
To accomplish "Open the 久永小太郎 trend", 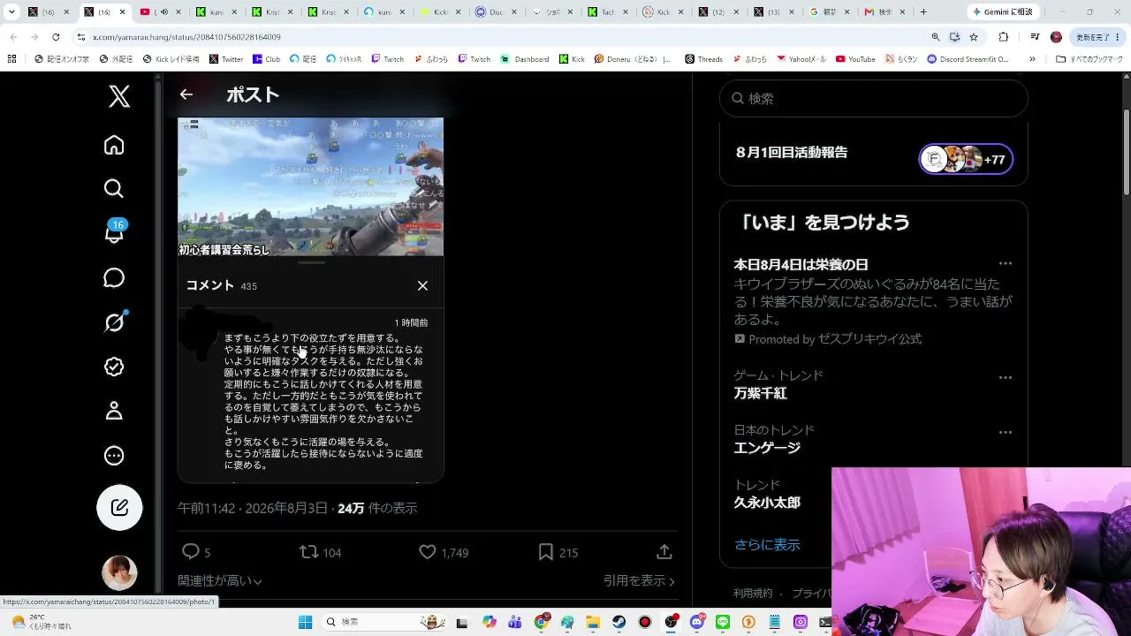I will (767, 503).
